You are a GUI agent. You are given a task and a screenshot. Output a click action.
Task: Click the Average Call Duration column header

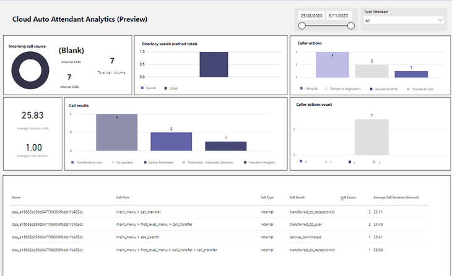396,197
